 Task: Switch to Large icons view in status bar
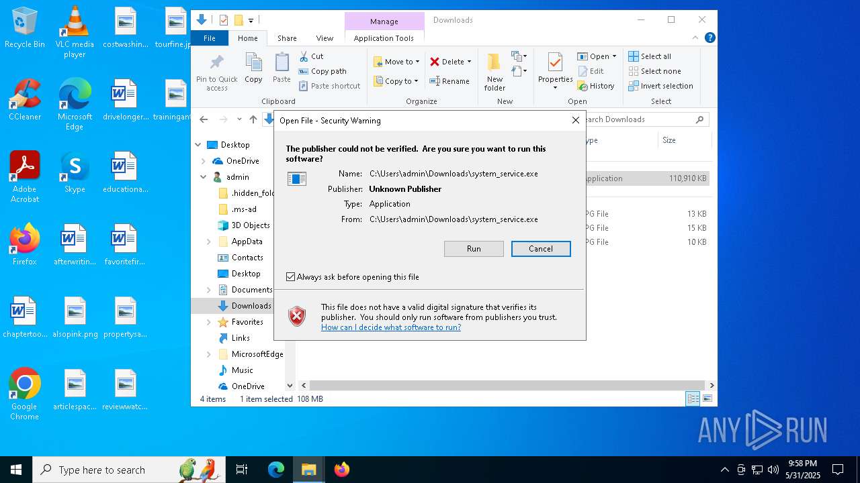coord(707,399)
